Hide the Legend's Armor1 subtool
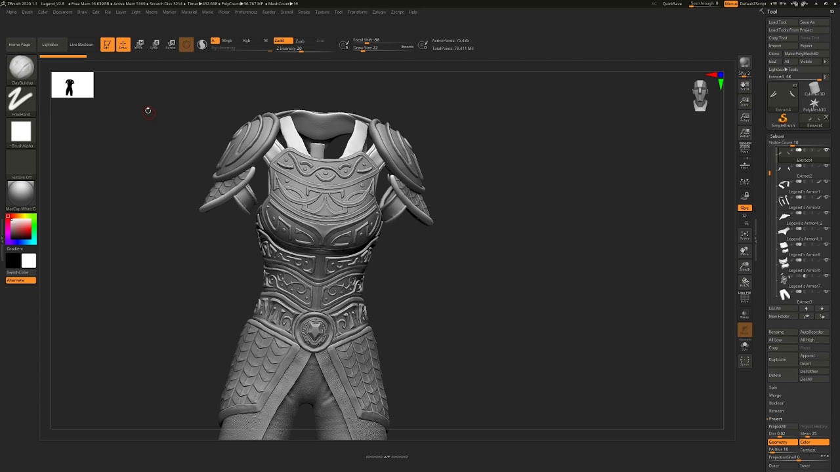 click(x=826, y=182)
